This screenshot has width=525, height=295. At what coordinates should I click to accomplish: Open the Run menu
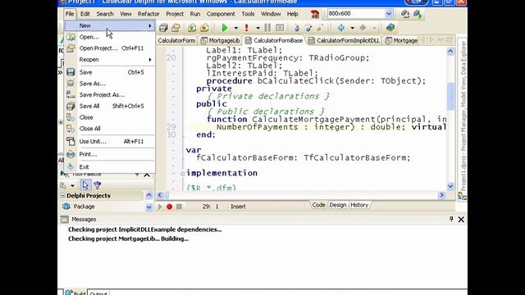(195, 14)
